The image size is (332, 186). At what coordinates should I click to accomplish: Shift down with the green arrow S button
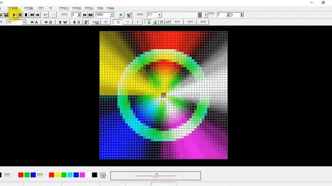click(76, 22)
